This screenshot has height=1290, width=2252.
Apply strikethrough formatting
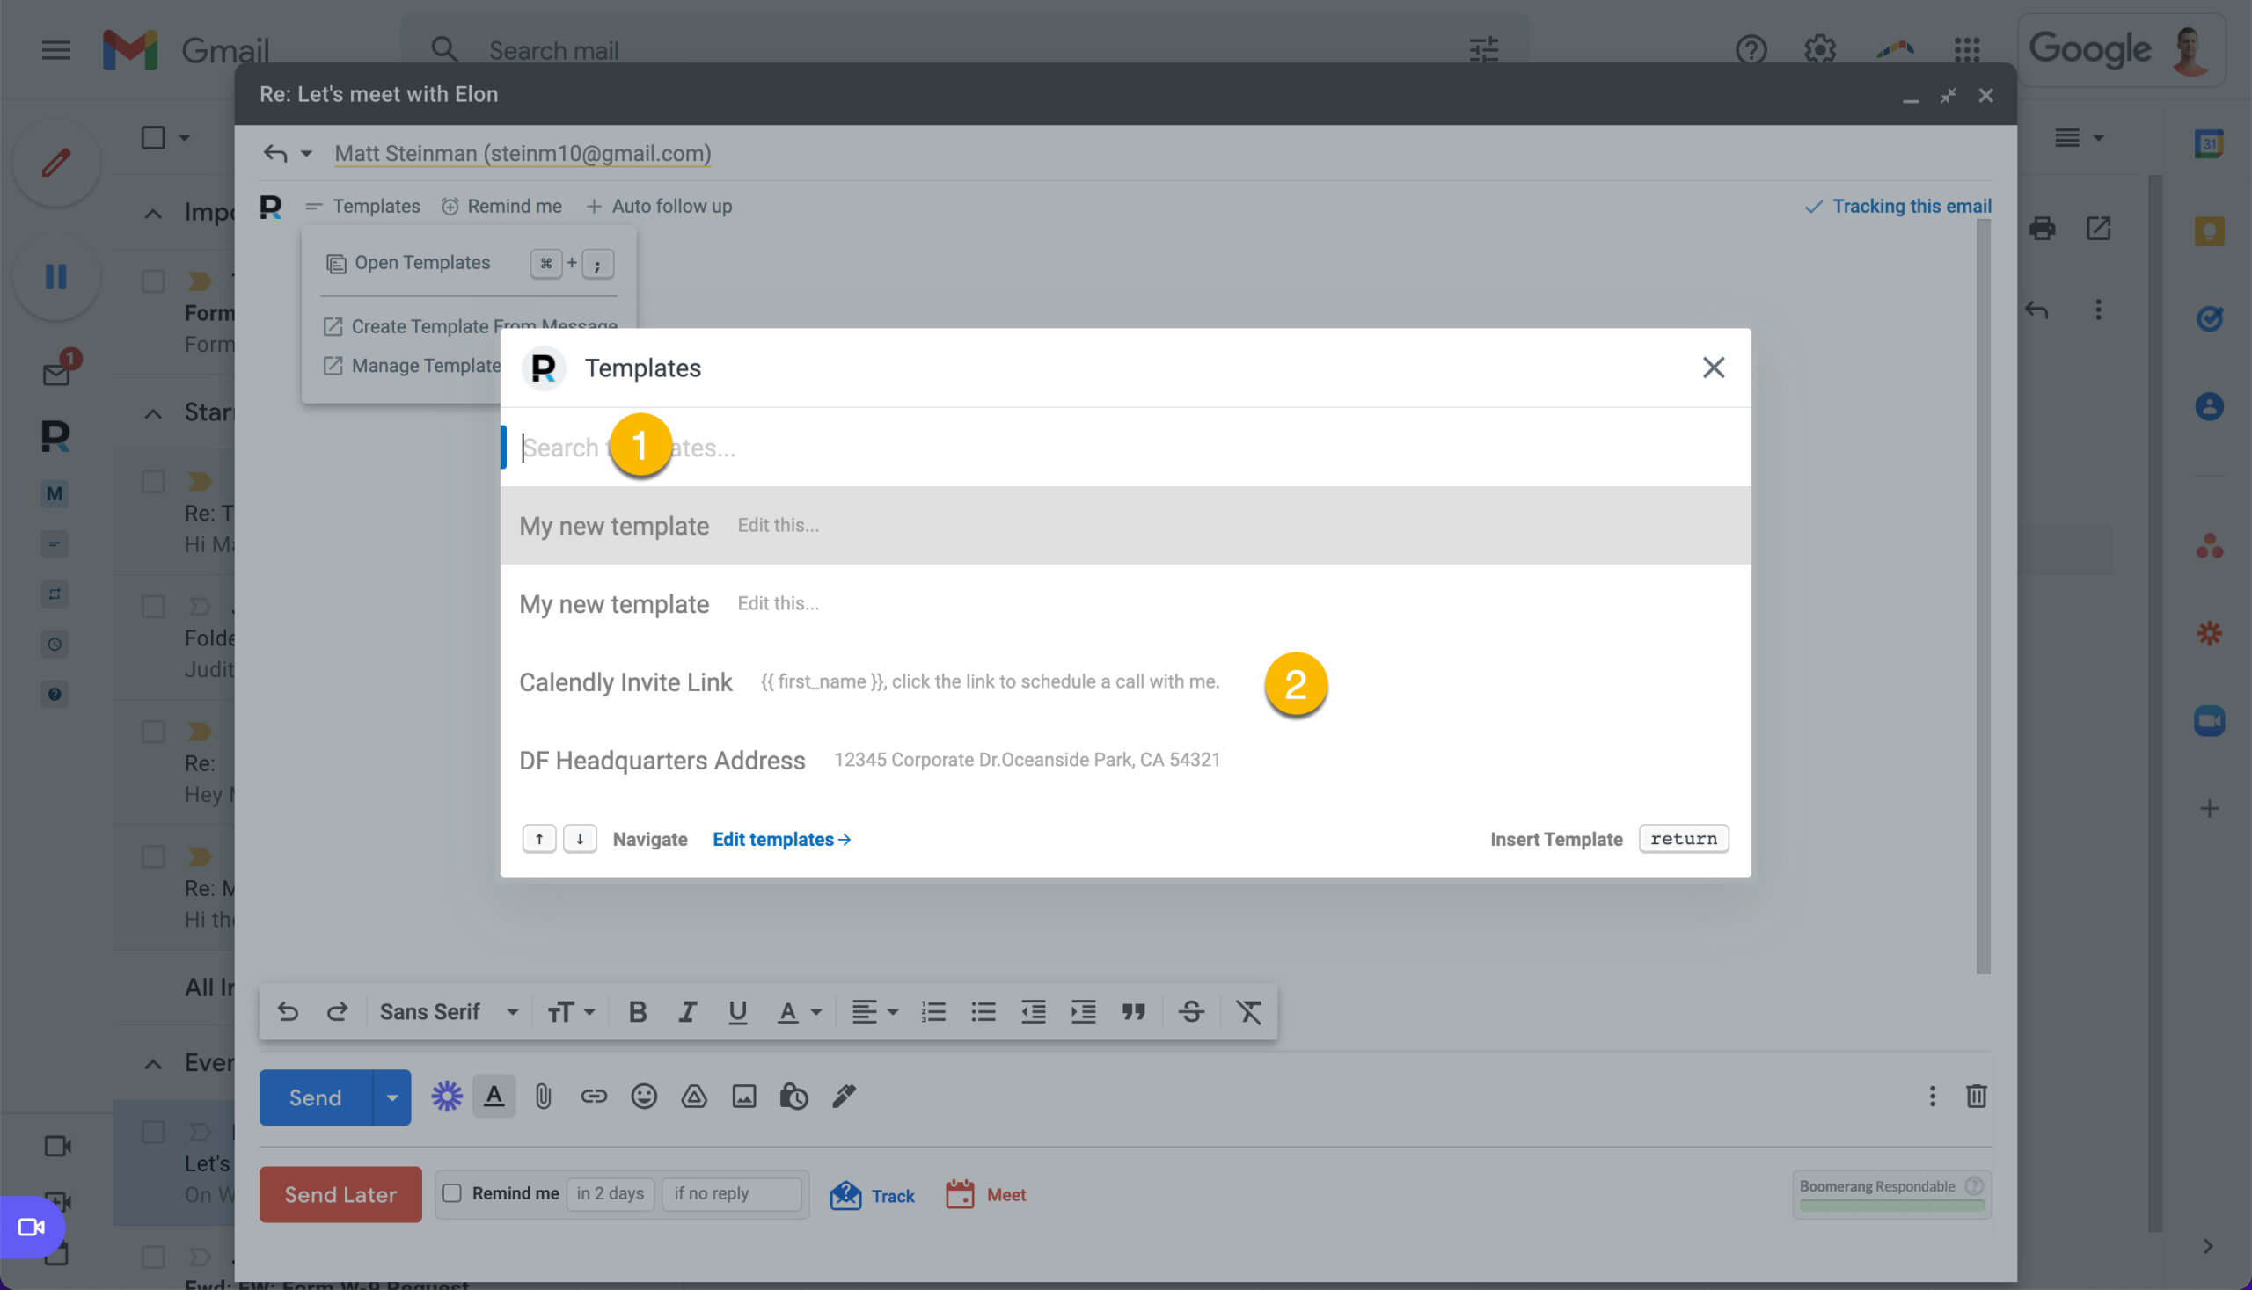point(1191,1011)
